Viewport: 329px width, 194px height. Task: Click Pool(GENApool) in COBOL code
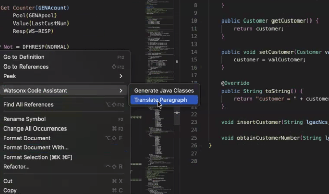tap(34, 16)
